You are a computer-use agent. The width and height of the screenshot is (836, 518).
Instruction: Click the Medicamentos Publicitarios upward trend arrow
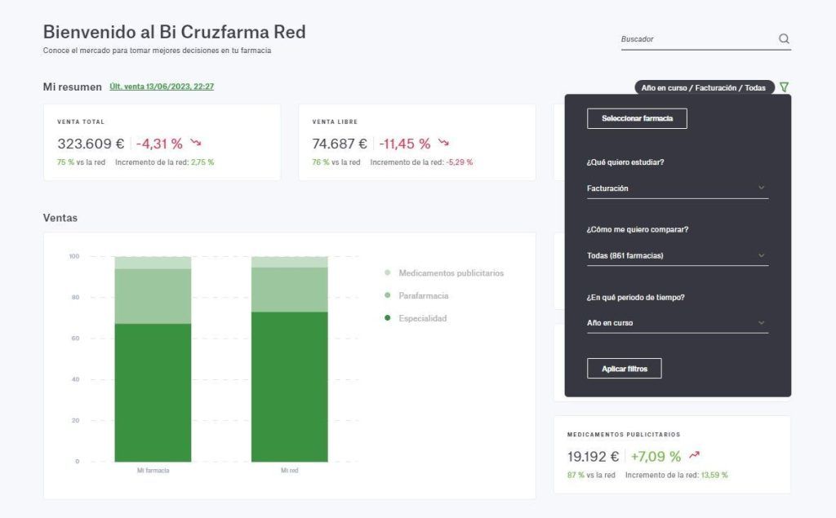tap(694, 456)
